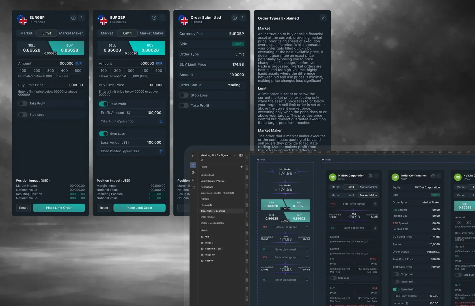Select the Section 2 layer

tap(210, 249)
